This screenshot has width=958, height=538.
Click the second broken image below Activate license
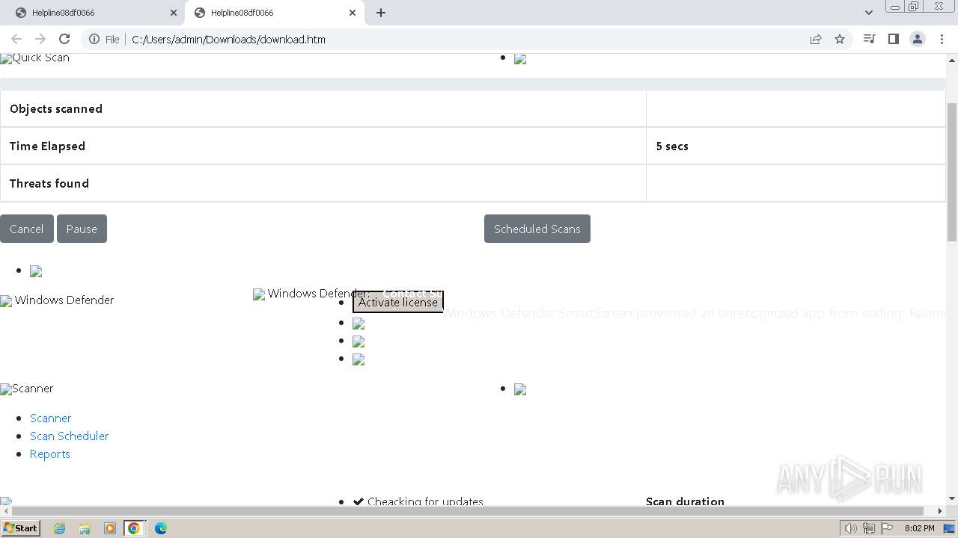(x=359, y=341)
